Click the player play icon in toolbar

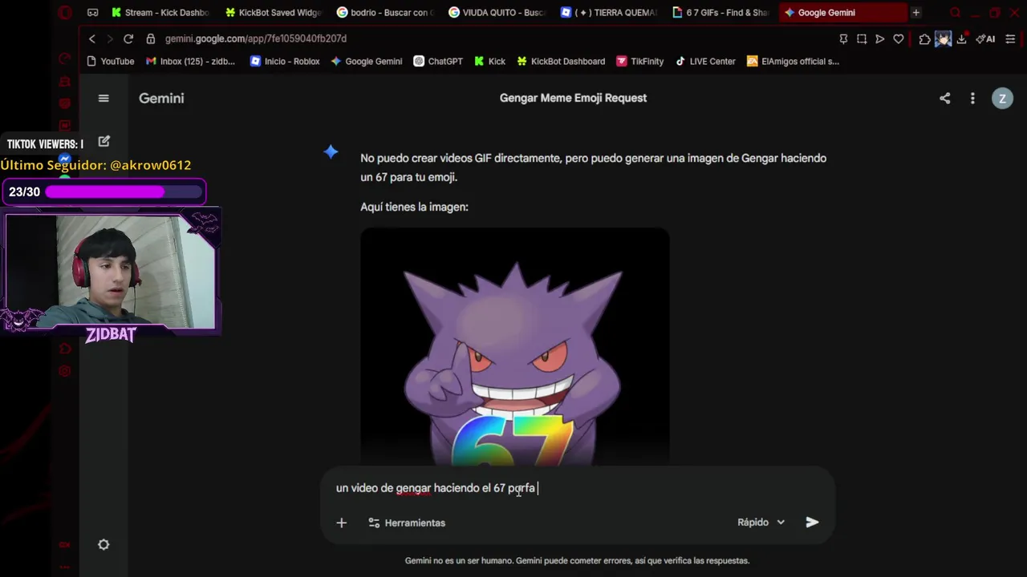[x=880, y=38]
